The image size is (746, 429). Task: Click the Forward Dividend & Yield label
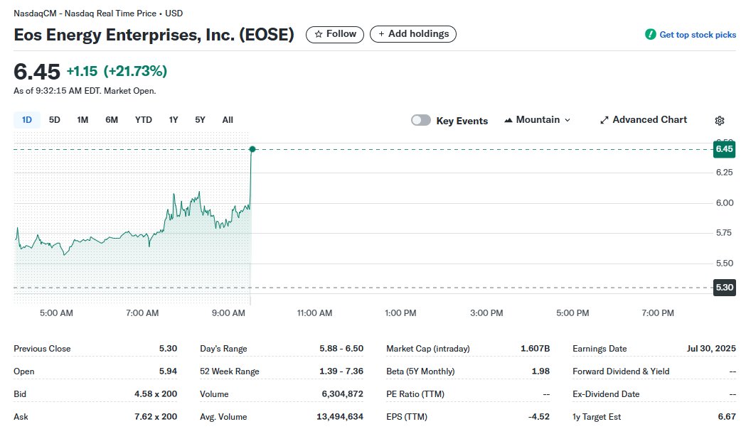click(x=621, y=371)
